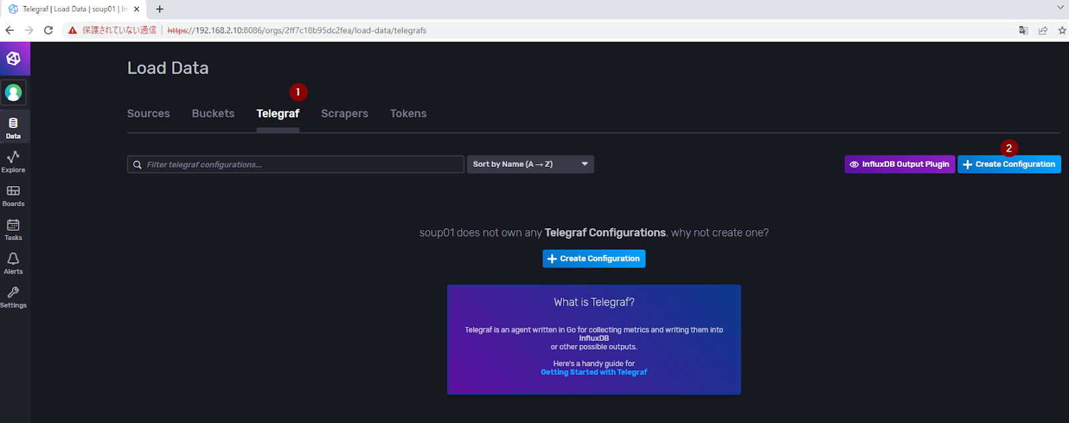Click top-right Create Configuration button

[x=1009, y=164]
